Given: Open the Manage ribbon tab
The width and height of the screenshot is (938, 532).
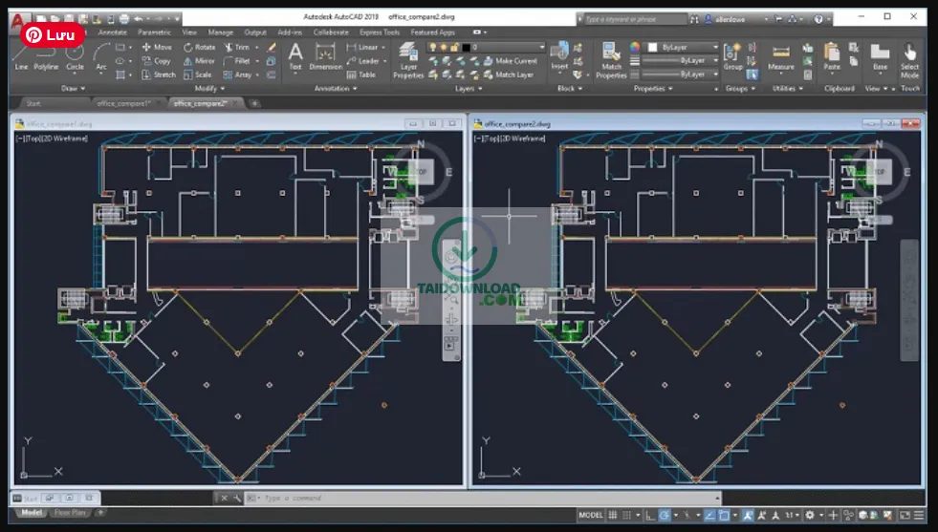Looking at the screenshot, I should 221,32.
